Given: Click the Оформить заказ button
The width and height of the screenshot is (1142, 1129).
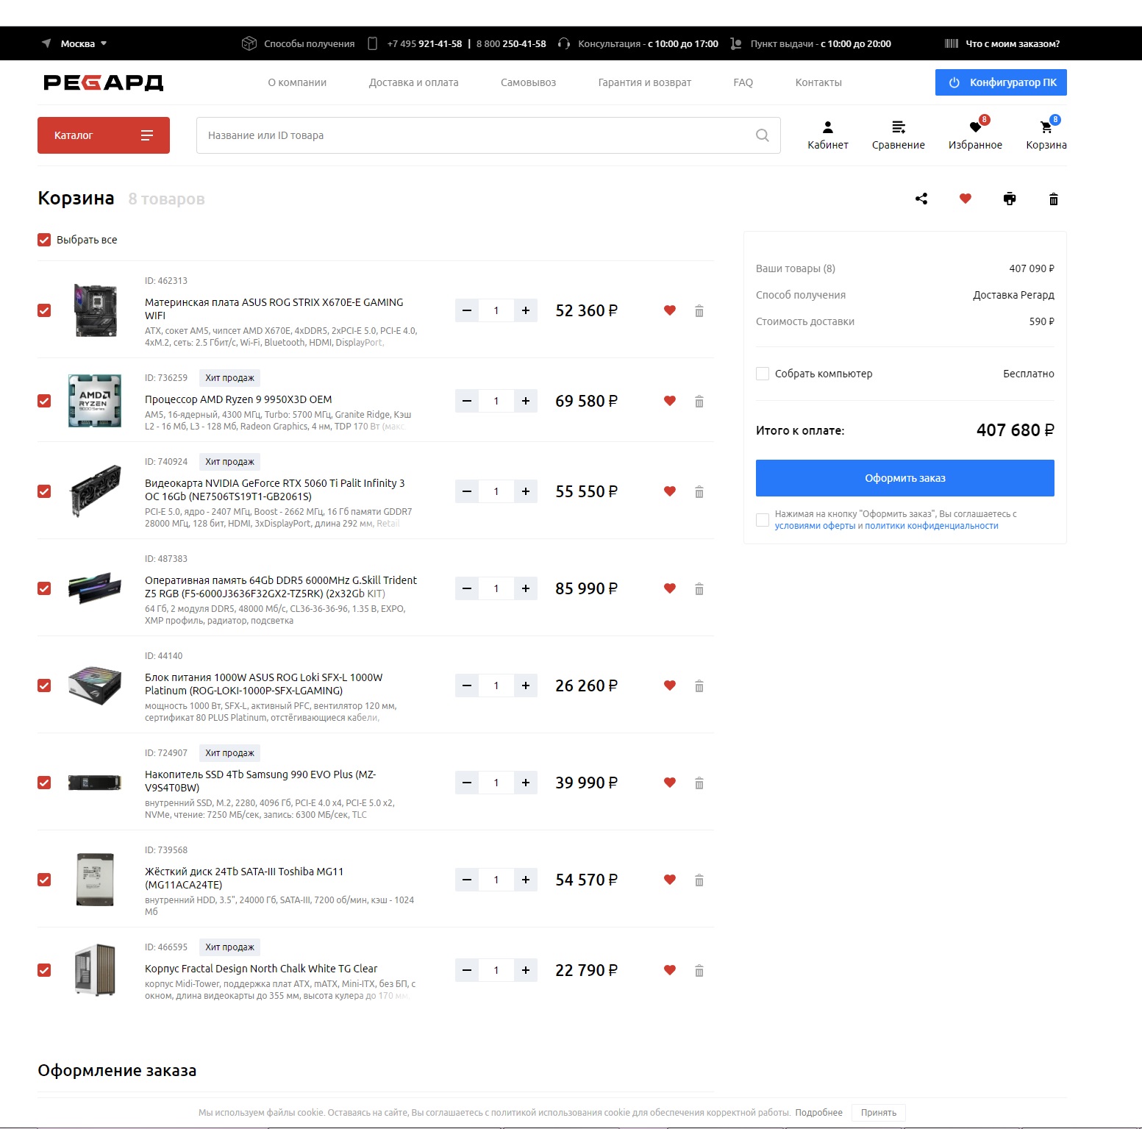Looking at the screenshot, I should [x=905, y=478].
